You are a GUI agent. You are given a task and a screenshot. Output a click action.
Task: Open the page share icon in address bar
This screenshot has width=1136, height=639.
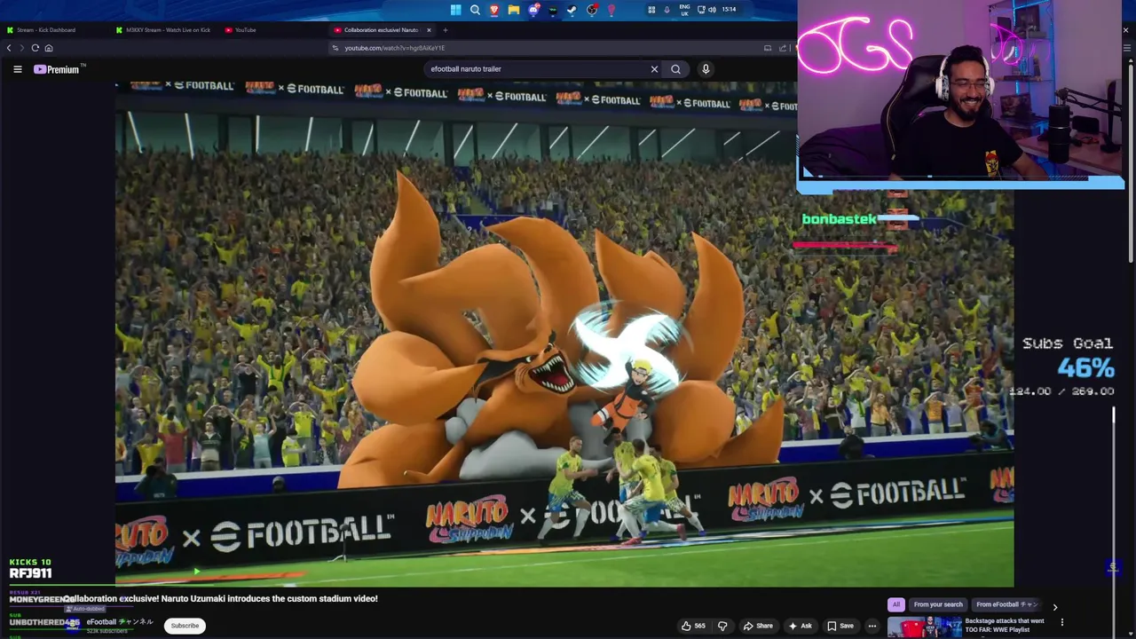tap(783, 48)
